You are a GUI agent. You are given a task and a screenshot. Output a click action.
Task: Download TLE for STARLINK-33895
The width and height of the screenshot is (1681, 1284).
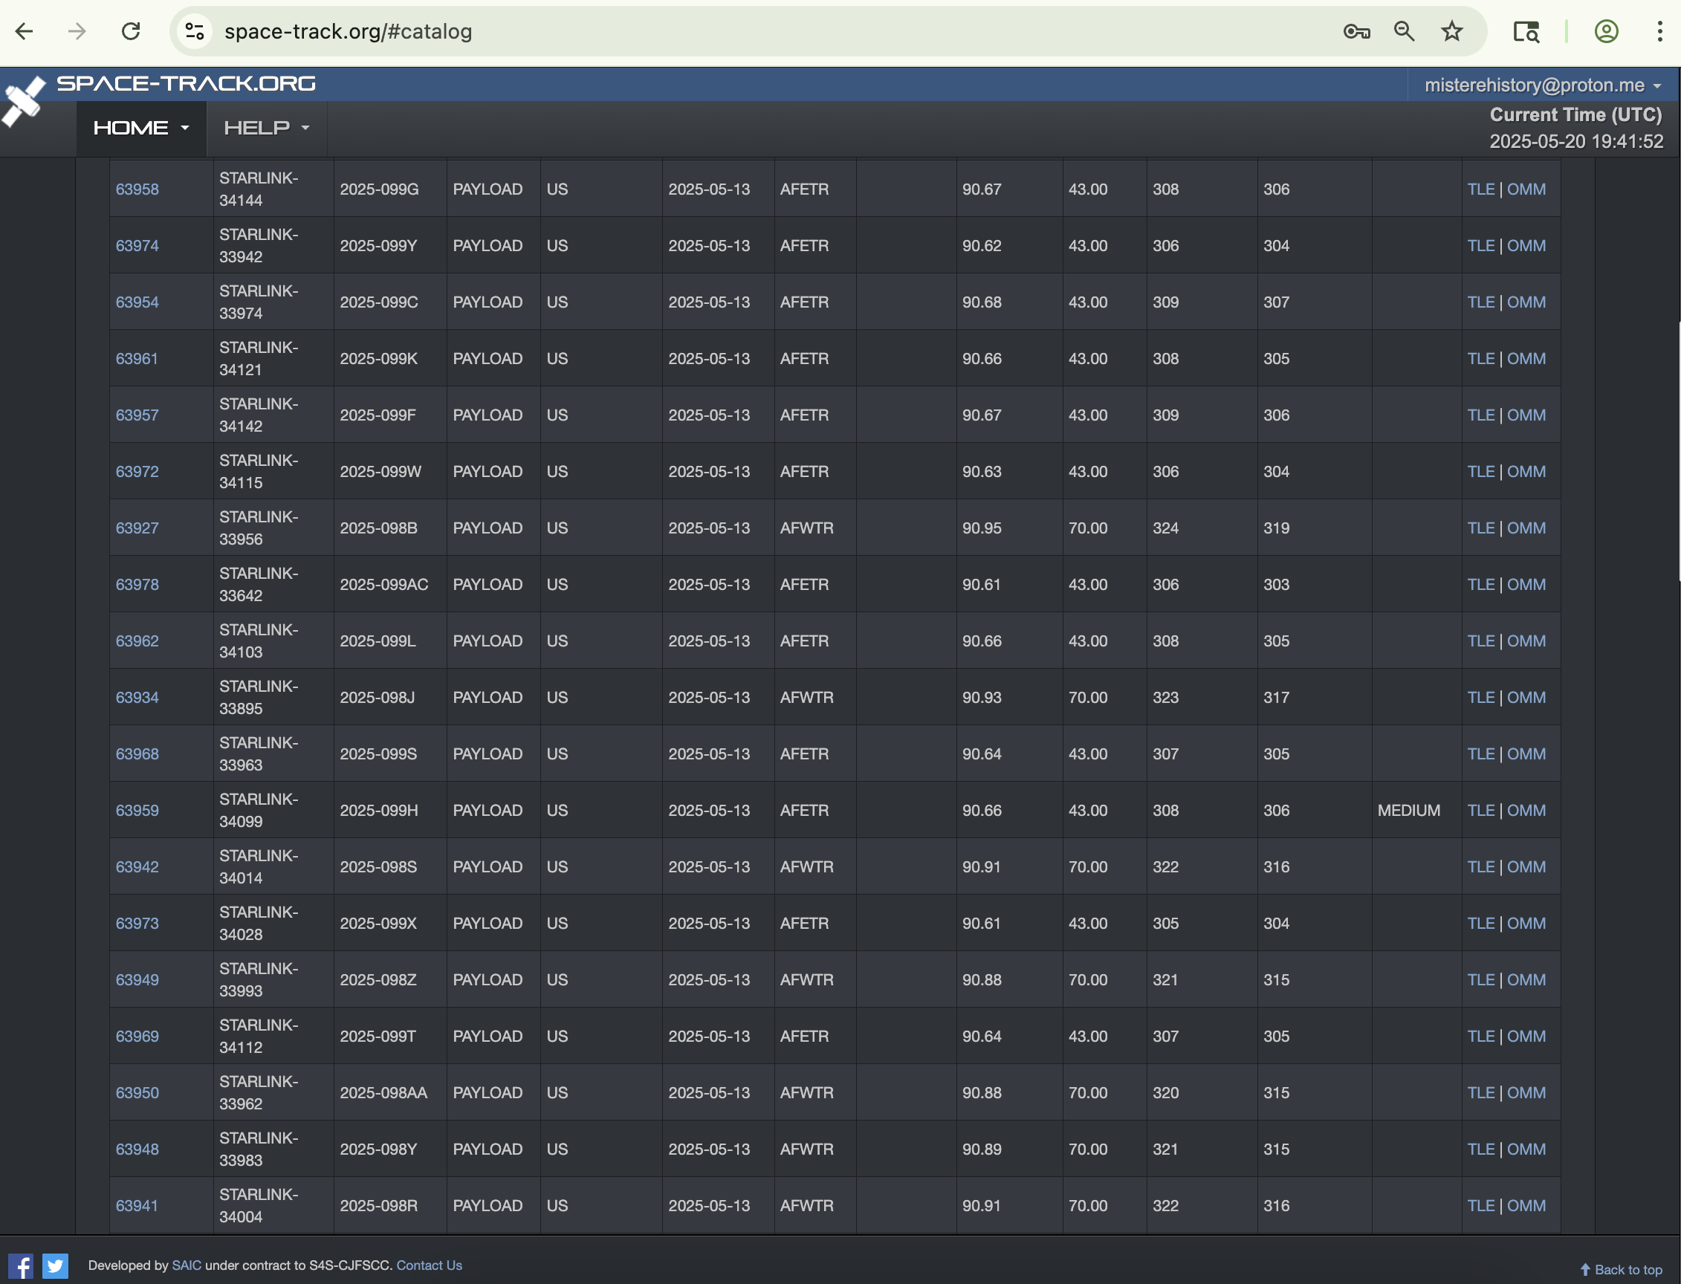point(1480,698)
